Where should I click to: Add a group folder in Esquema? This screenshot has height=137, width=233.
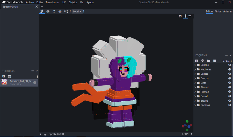point(209,61)
